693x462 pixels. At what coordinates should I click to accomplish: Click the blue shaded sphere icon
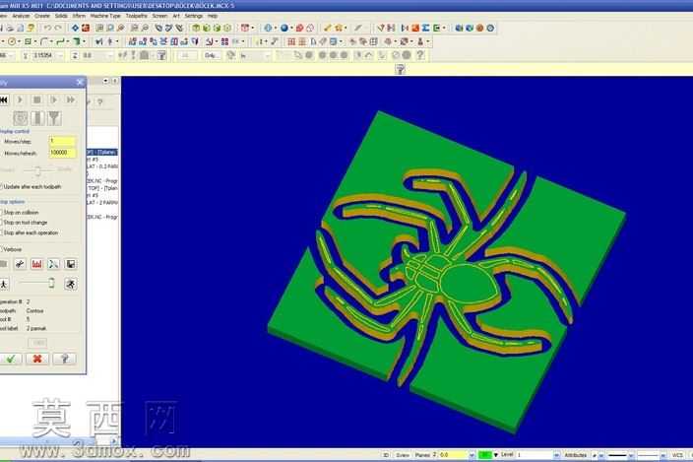click(284, 28)
